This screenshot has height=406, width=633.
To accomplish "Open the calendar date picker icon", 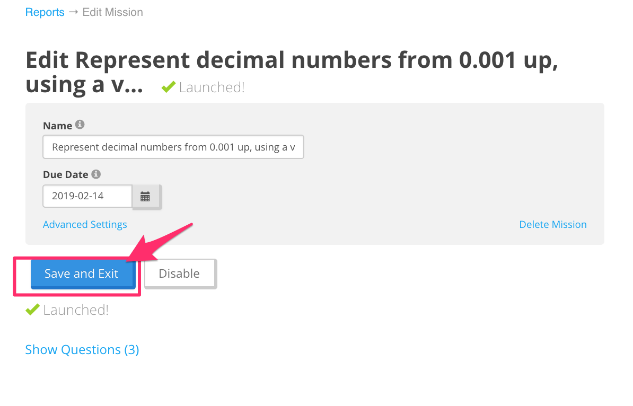I will [x=145, y=197].
